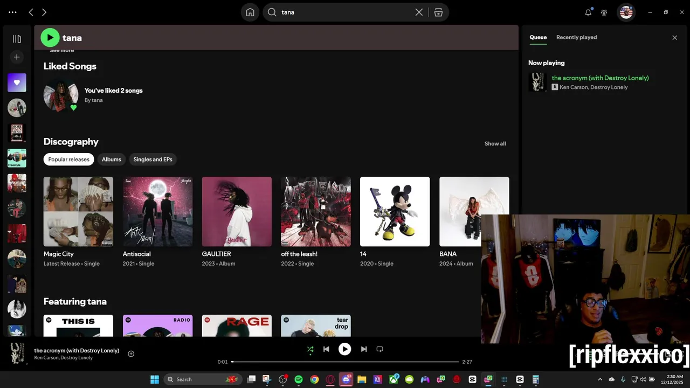Go forward with the right arrow
The width and height of the screenshot is (690, 388).
[44, 12]
